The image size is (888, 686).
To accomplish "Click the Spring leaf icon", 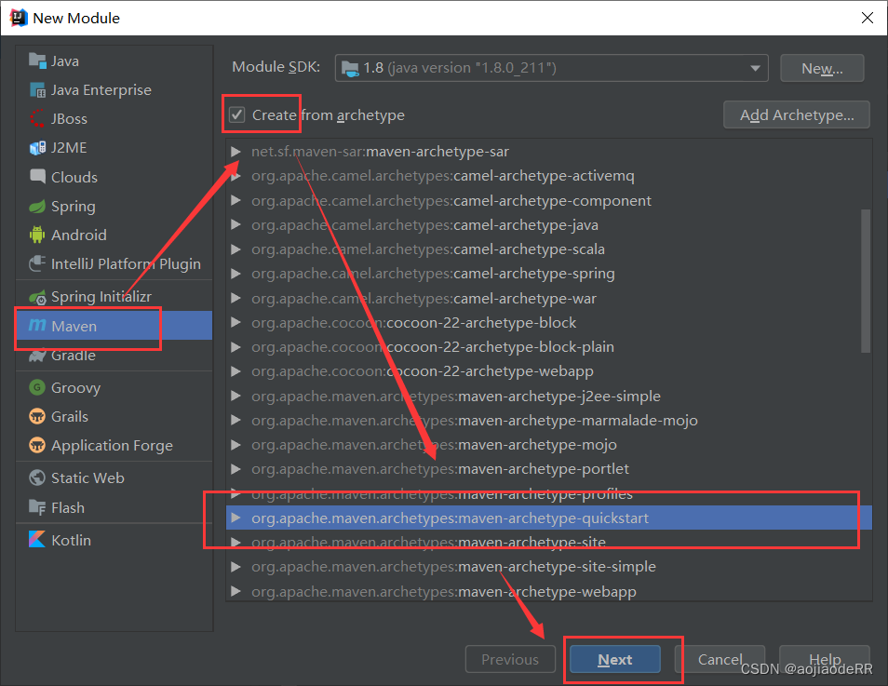I will 37,206.
